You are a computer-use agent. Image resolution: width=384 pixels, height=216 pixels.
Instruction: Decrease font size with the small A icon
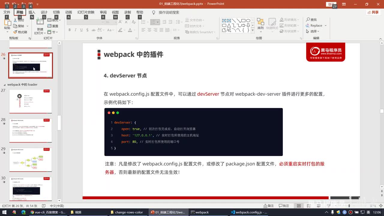(126, 22)
